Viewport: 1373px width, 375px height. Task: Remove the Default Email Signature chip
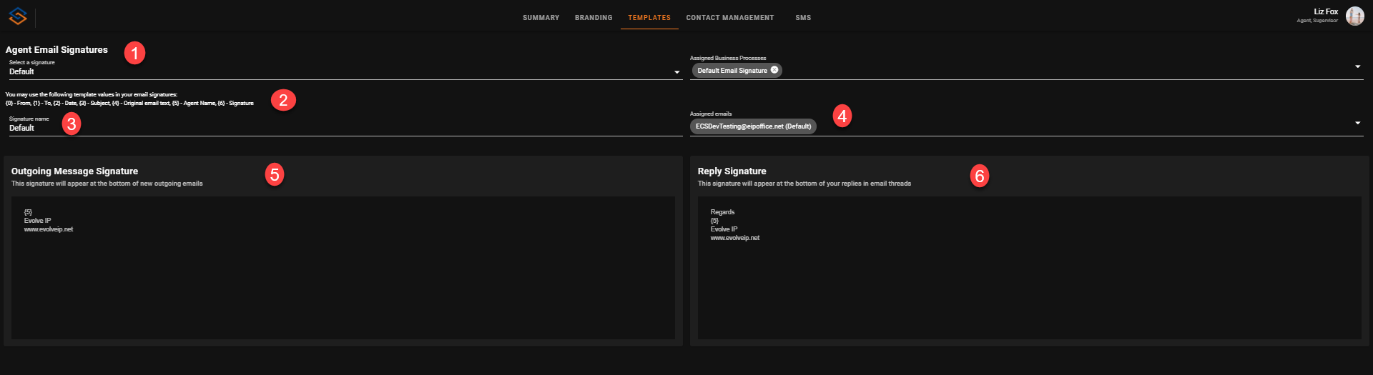pos(774,70)
